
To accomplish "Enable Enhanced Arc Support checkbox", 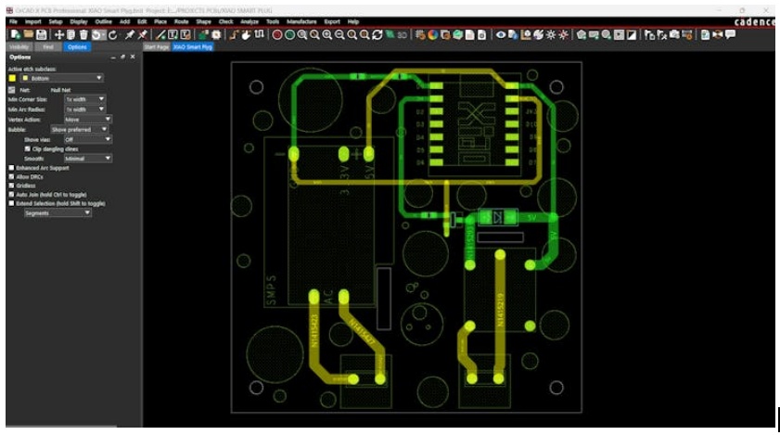I will (x=11, y=168).
